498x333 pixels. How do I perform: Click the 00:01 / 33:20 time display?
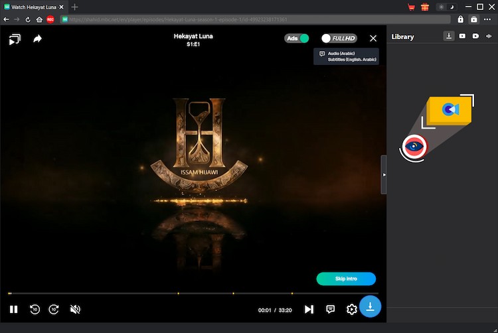(275, 310)
